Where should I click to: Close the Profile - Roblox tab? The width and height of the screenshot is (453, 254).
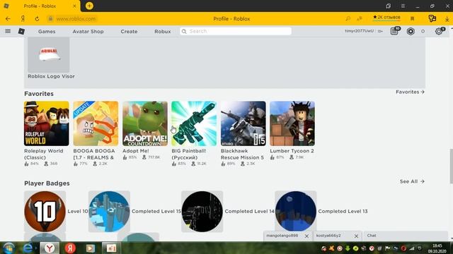74,6
